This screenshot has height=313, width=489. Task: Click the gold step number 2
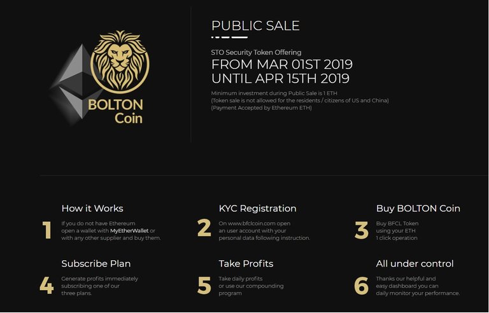[204, 228]
